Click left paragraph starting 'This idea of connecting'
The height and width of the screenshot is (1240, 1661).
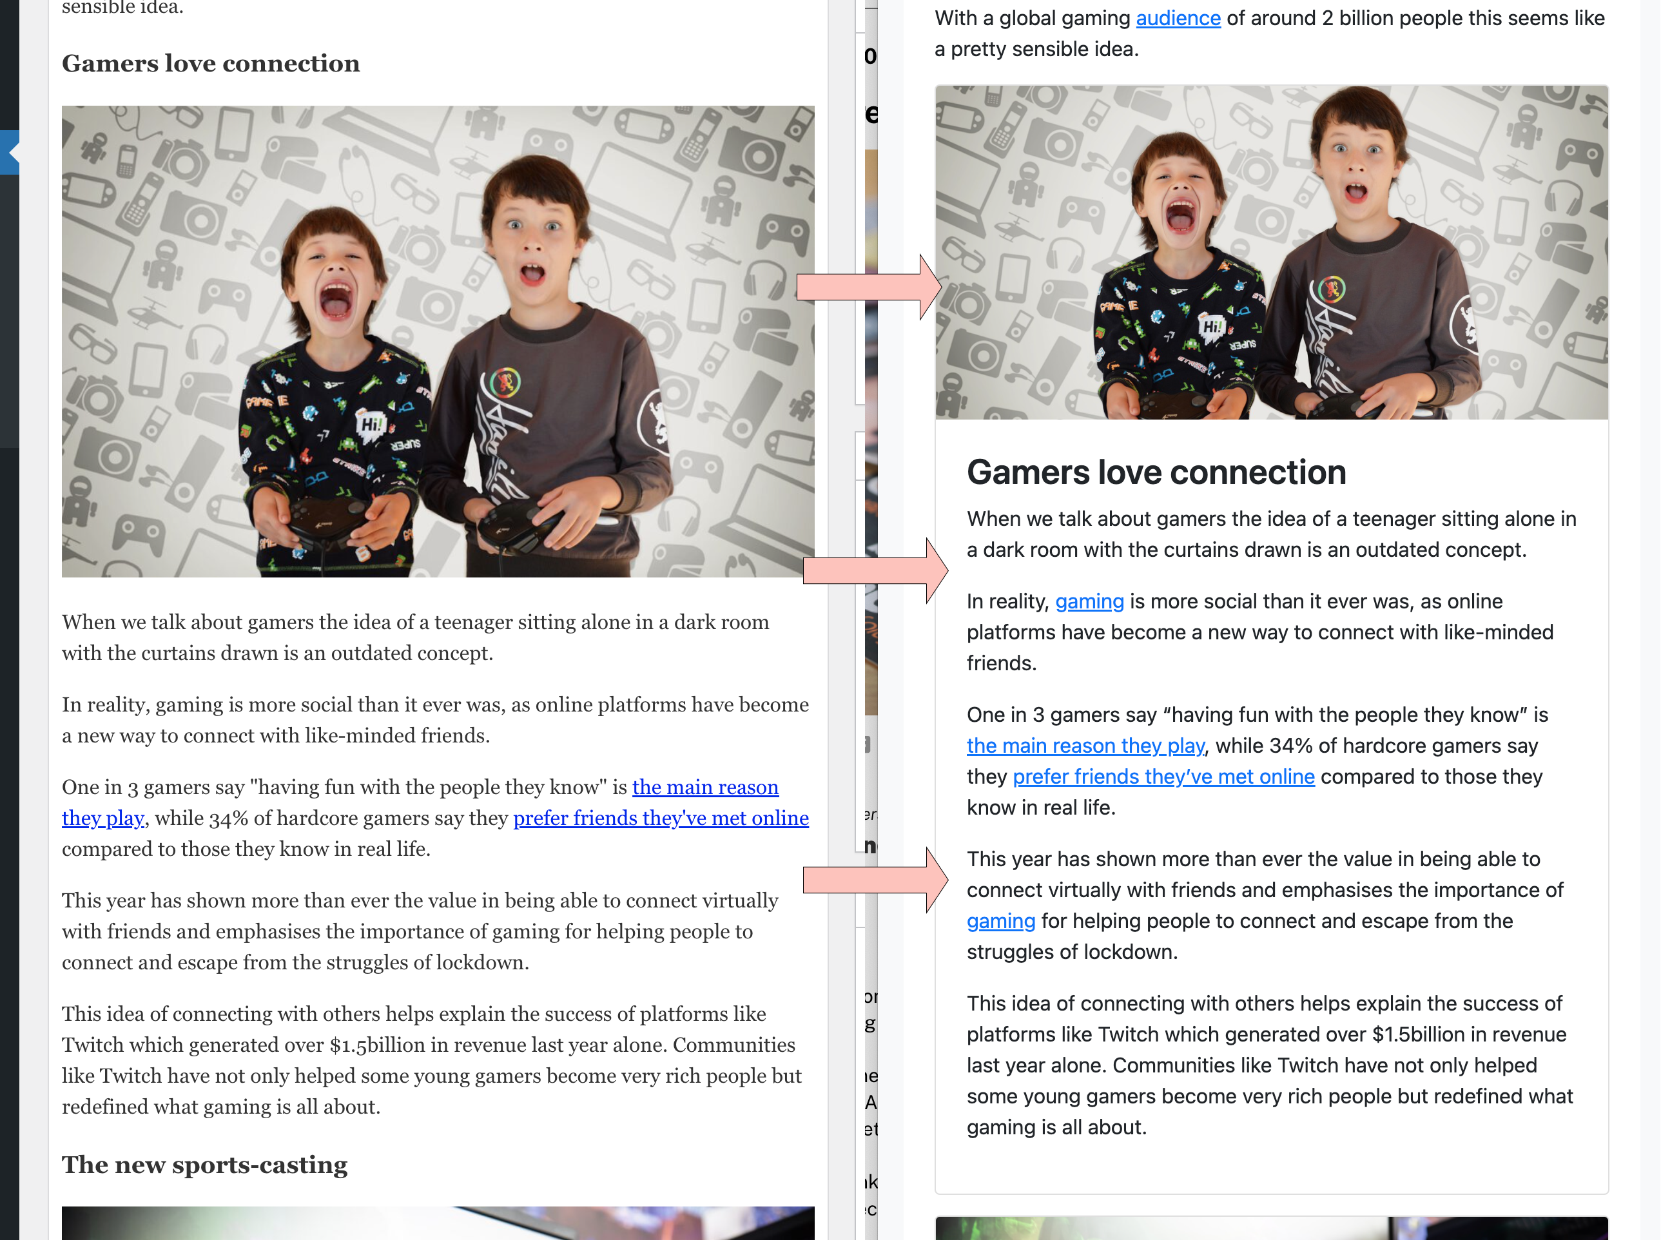(432, 1060)
